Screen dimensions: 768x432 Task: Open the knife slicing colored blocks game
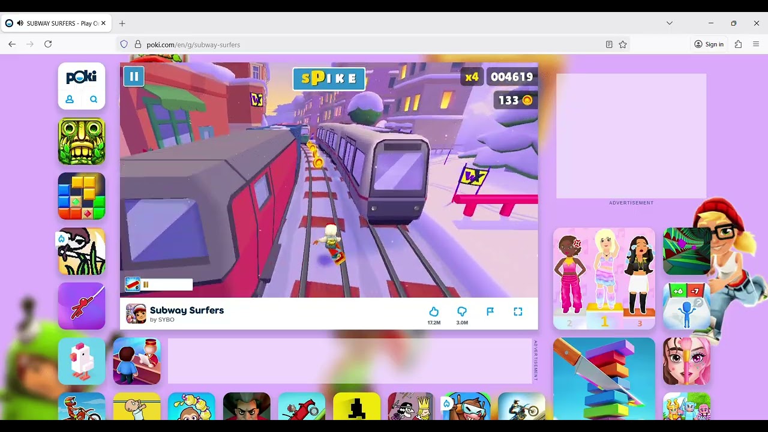coord(604,379)
